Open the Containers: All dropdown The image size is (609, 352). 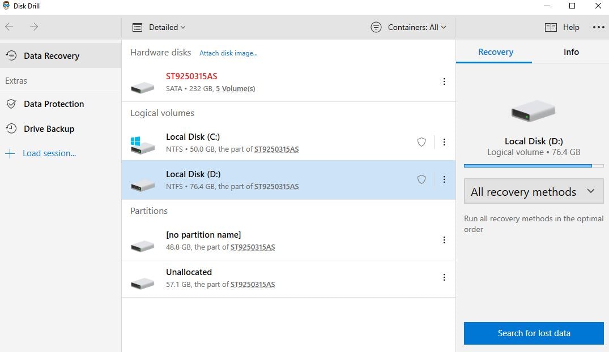(417, 27)
